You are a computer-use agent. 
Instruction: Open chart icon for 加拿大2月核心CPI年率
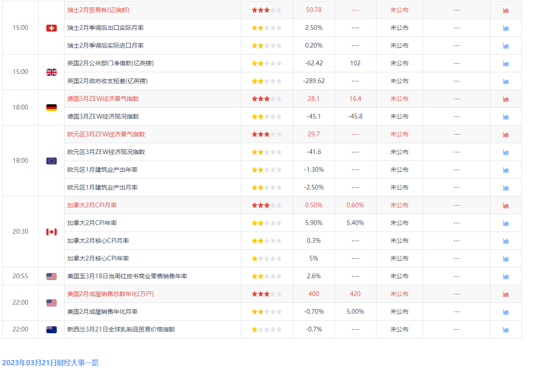tap(505, 259)
